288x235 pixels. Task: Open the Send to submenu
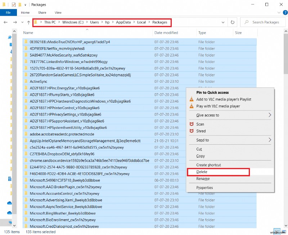coord(230,140)
